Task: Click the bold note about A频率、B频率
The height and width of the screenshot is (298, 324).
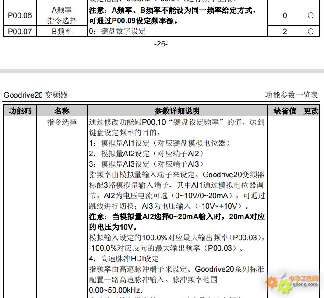Action: tap(173, 15)
